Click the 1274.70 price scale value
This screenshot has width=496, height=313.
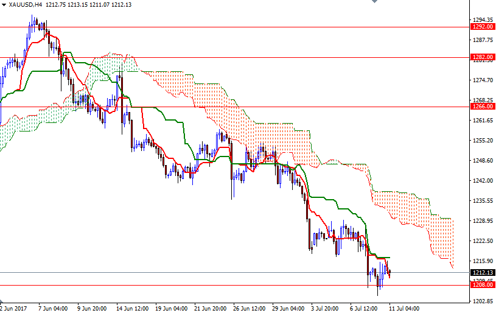click(483, 80)
